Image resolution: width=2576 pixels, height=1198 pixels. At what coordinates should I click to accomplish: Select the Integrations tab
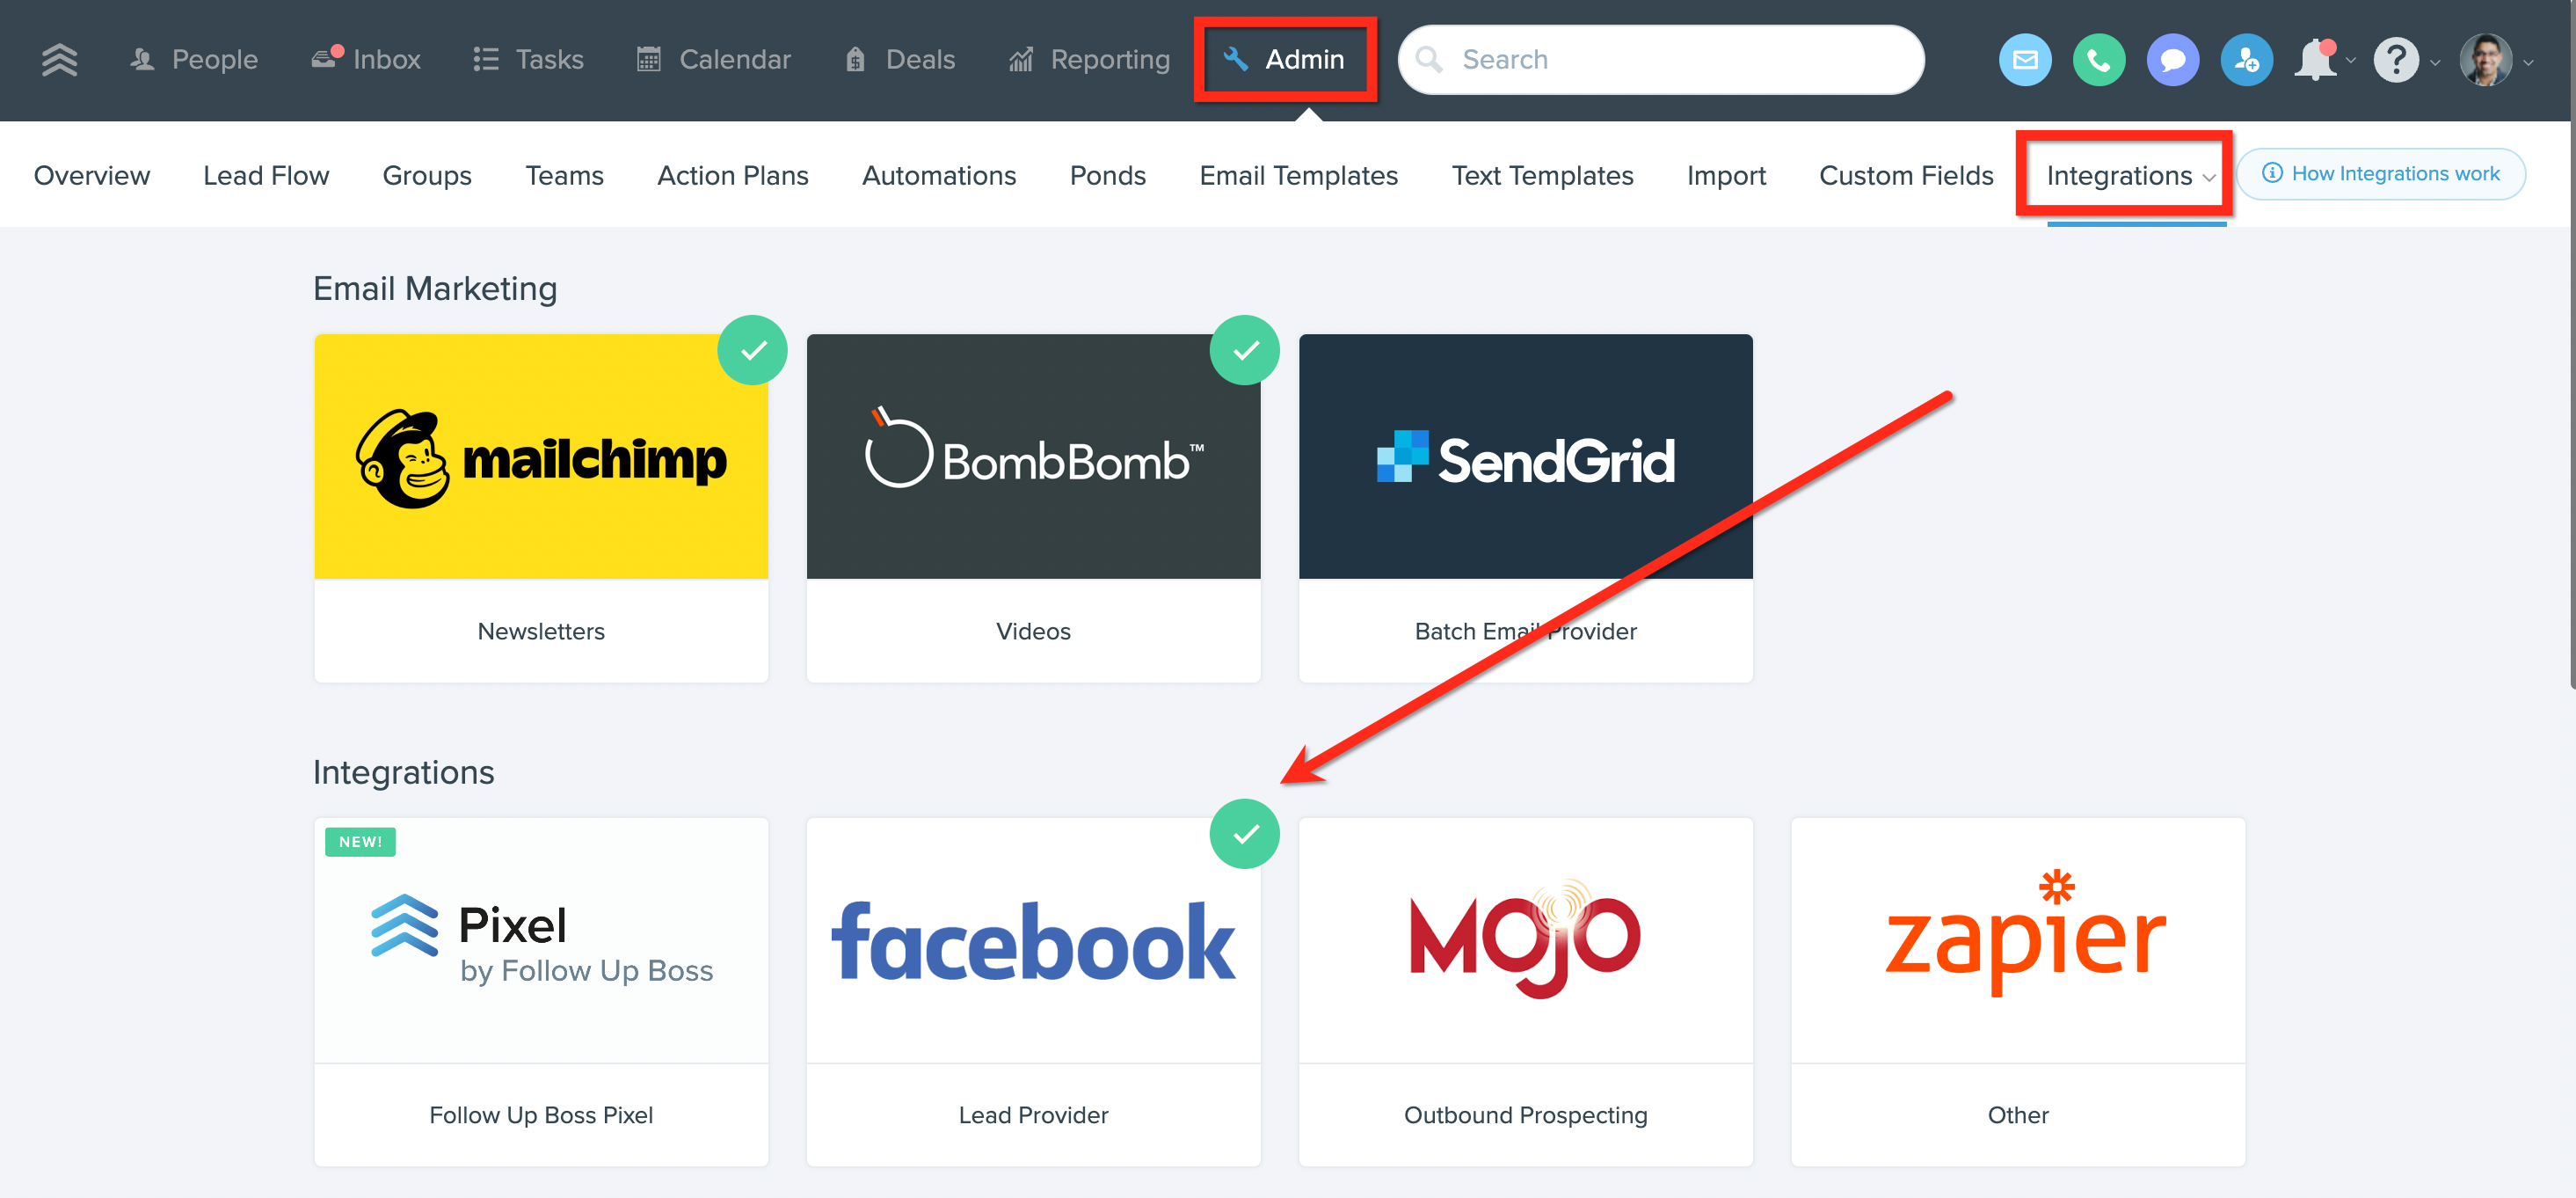pos(2119,175)
